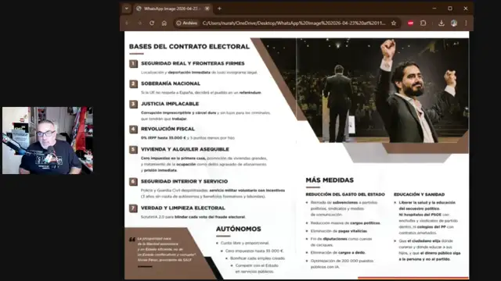Select "SOBERANÍA NACIONAL" heading
Screen dimensions: 501x281
click(171, 84)
